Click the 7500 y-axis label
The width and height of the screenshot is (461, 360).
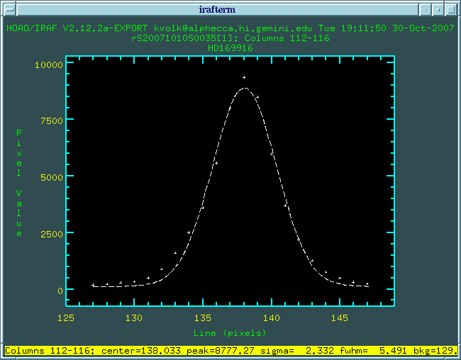pos(52,120)
